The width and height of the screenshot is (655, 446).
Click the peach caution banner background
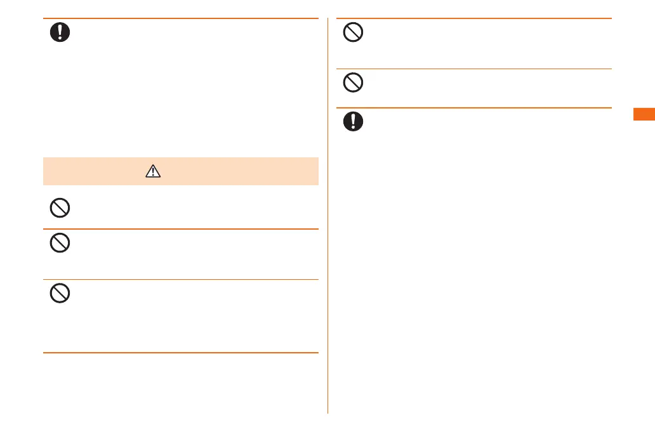[x=241, y=171]
